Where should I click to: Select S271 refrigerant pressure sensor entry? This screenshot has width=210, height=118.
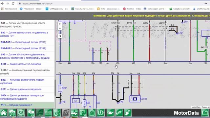pyautogui.click(x=27, y=89)
